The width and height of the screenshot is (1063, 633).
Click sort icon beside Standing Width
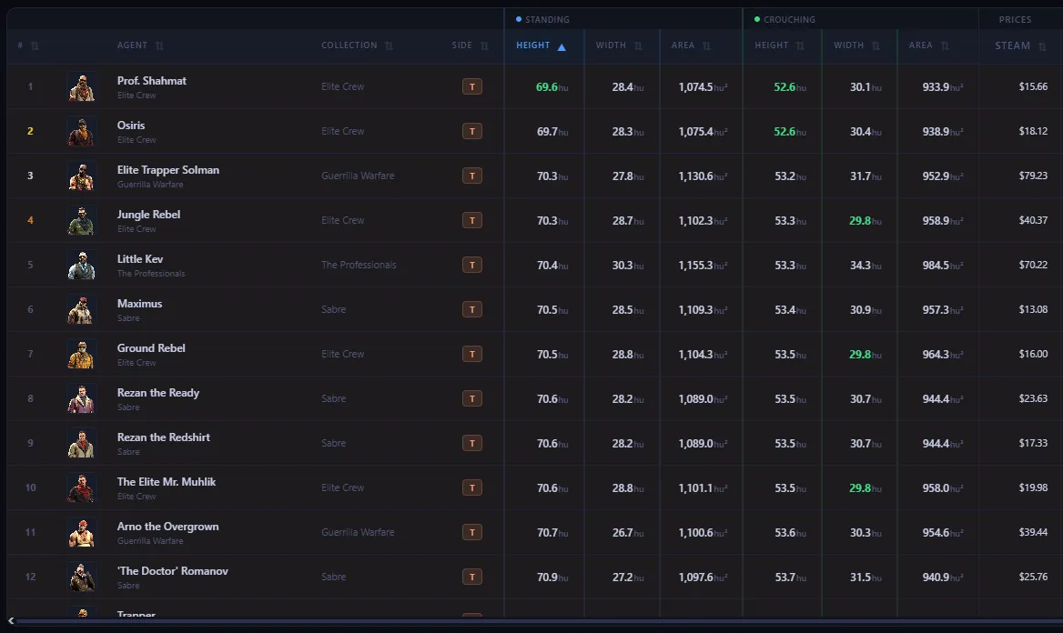pos(638,45)
